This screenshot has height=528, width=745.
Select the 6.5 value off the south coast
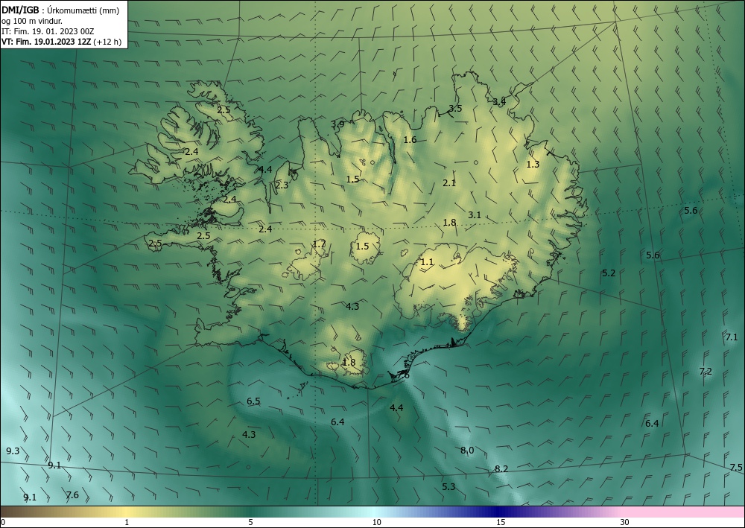pos(253,401)
